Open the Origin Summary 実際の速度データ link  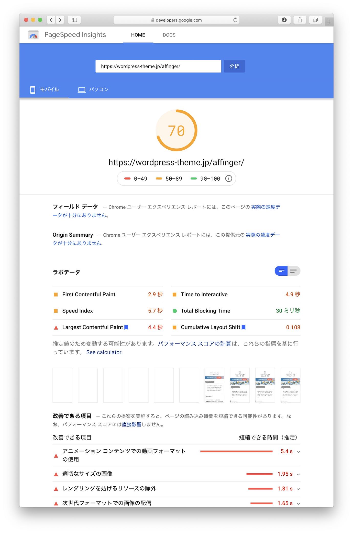(262, 235)
